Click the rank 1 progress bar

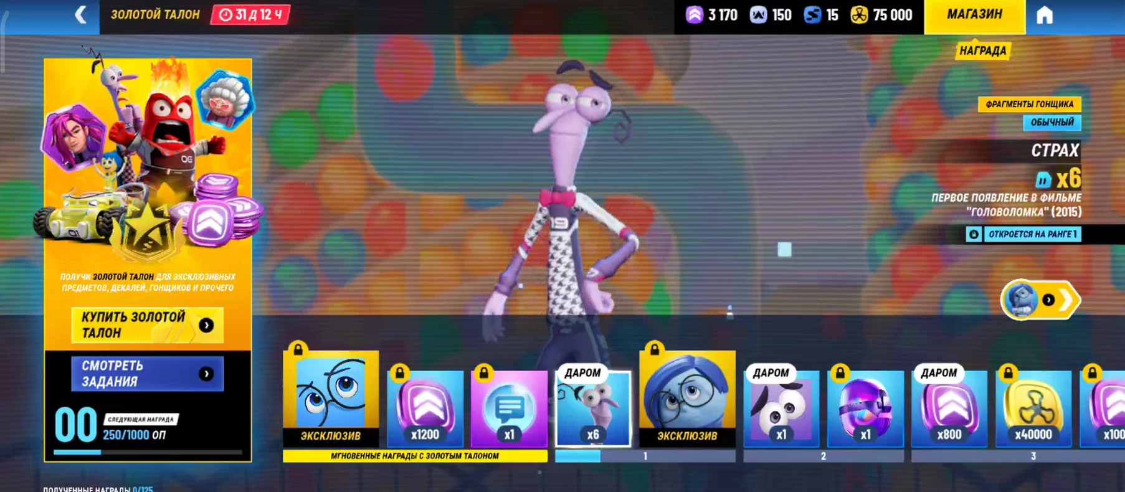pyautogui.click(x=645, y=457)
